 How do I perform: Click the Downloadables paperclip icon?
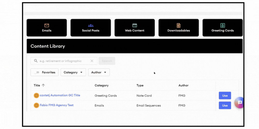(178, 25)
